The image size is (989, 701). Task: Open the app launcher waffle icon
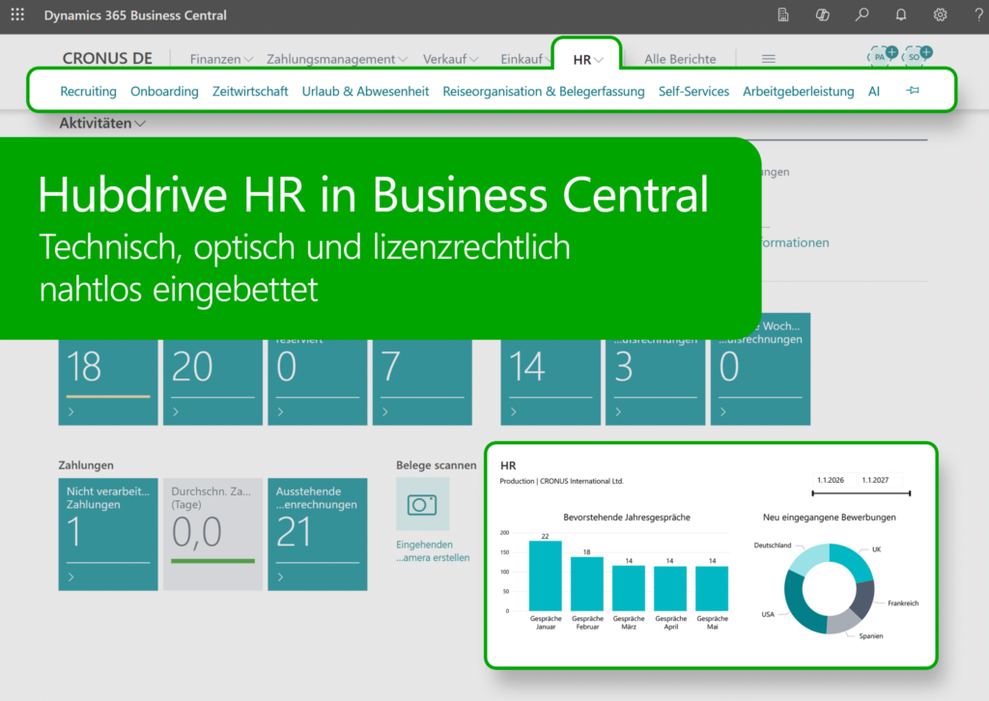coord(17,14)
